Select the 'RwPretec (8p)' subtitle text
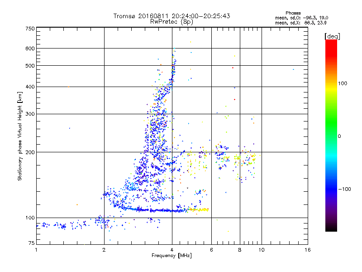 coord(171,22)
